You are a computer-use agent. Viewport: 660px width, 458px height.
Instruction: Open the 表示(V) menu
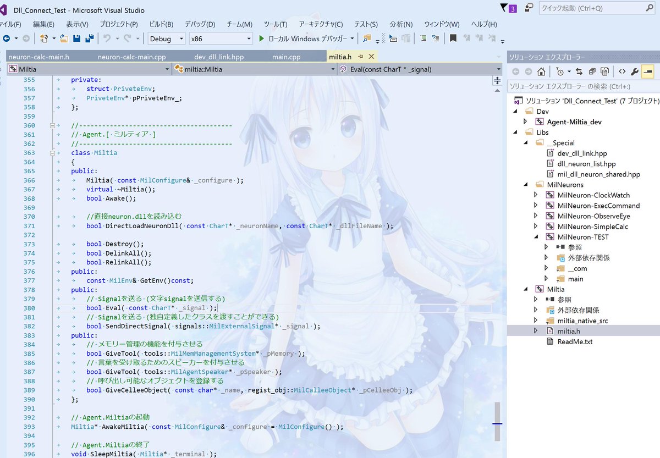coord(77,24)
